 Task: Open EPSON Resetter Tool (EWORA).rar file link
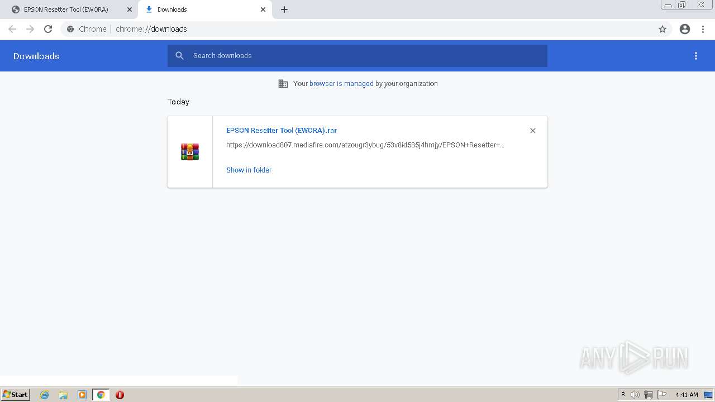282,130
